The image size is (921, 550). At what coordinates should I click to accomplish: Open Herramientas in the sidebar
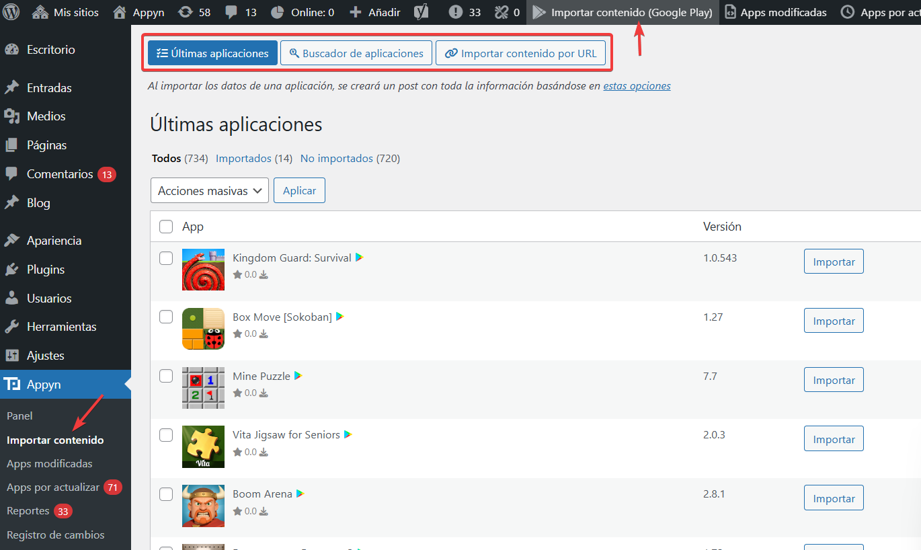coord(61,327)
